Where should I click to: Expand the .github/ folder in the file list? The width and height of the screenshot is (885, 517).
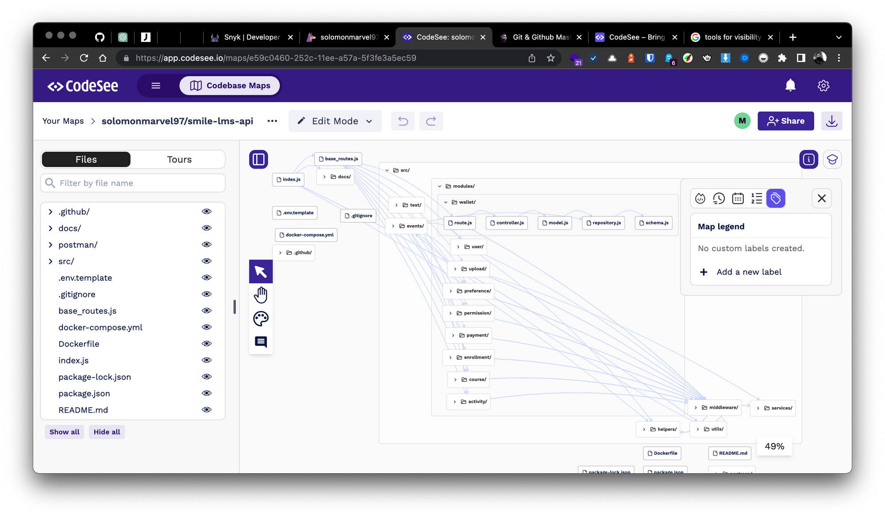[50, 211]
